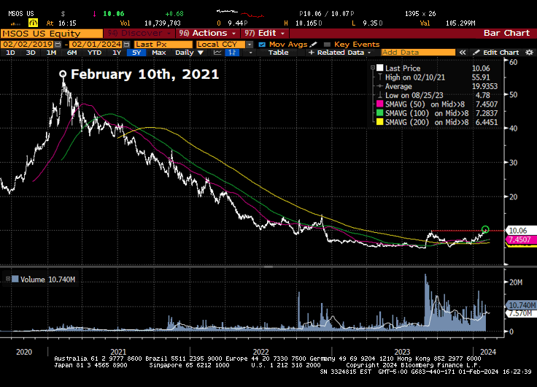Click the white Last Price legend swatch
537x387 pixels.
pos(380,68)
